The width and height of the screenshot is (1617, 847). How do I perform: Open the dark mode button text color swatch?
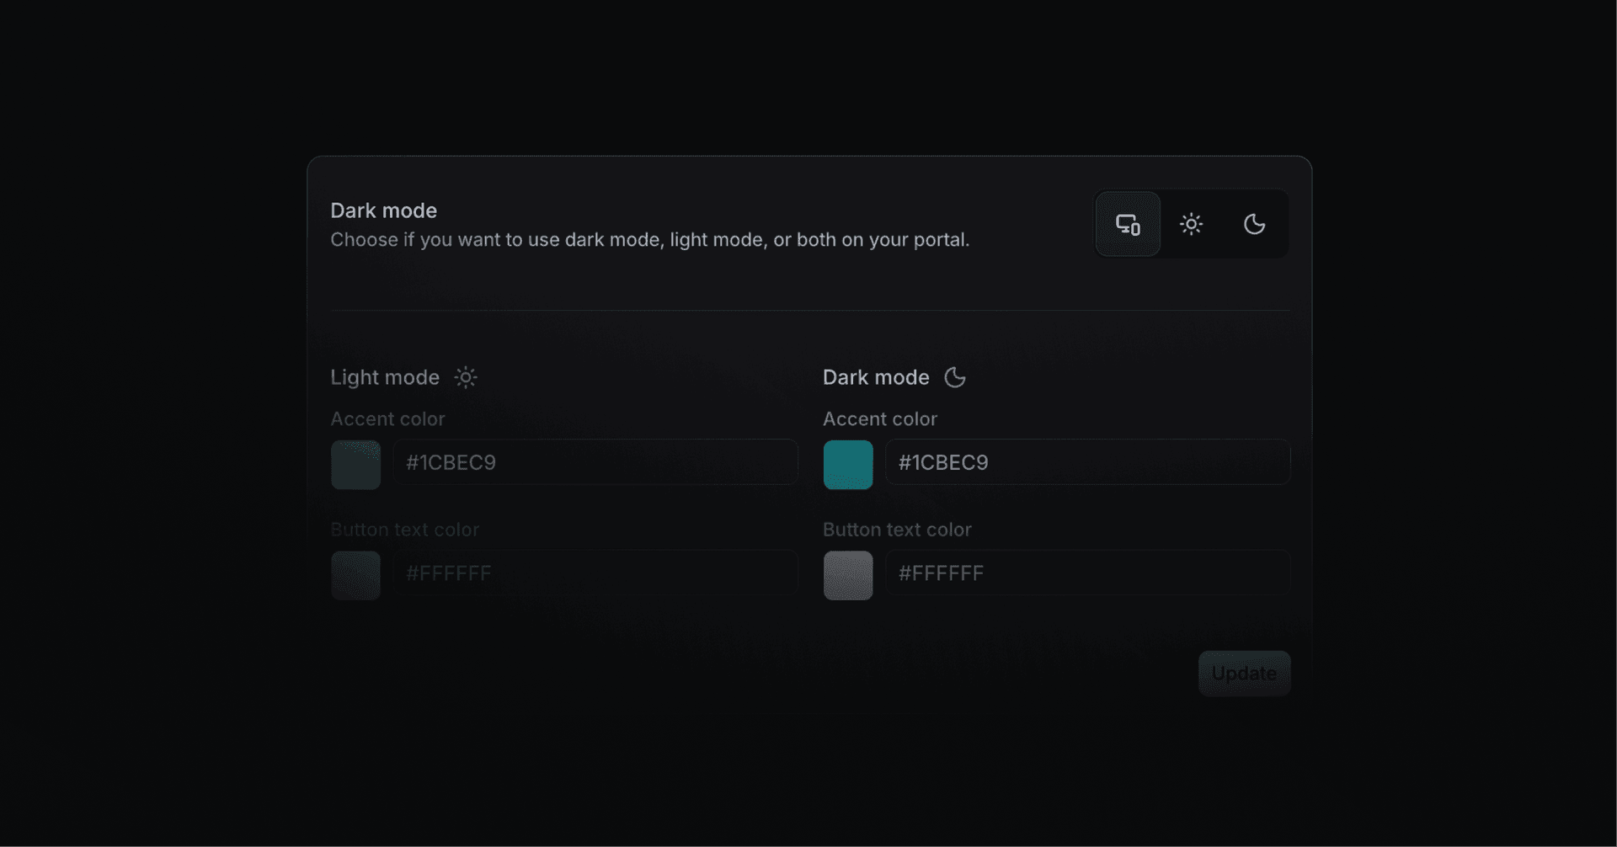(x=848, y=575)
